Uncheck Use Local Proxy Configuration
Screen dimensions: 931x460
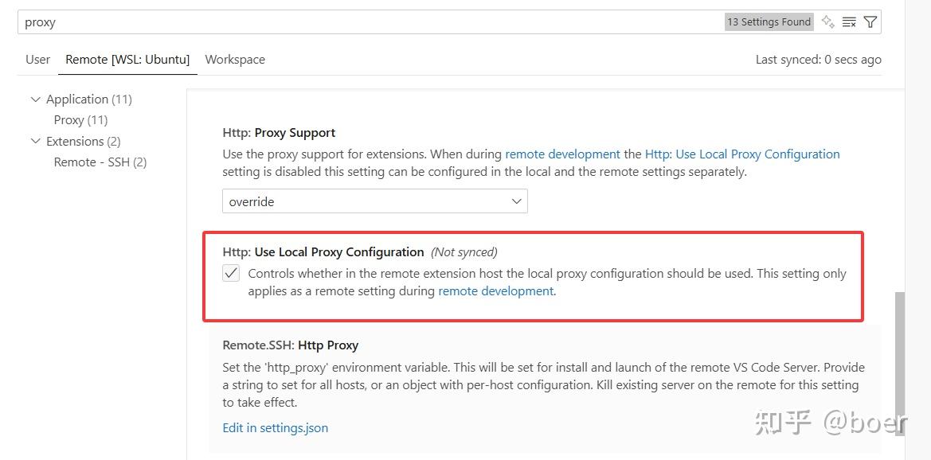click(x=230, y=273)
